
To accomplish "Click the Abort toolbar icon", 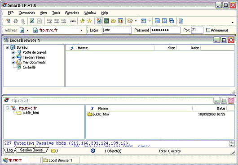I will coord(40,21).
